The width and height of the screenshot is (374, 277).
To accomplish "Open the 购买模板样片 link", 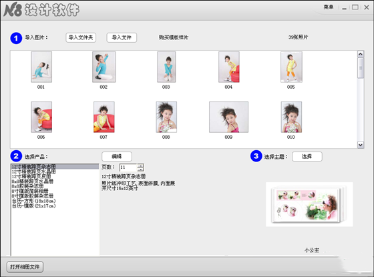I will [174, 37].
